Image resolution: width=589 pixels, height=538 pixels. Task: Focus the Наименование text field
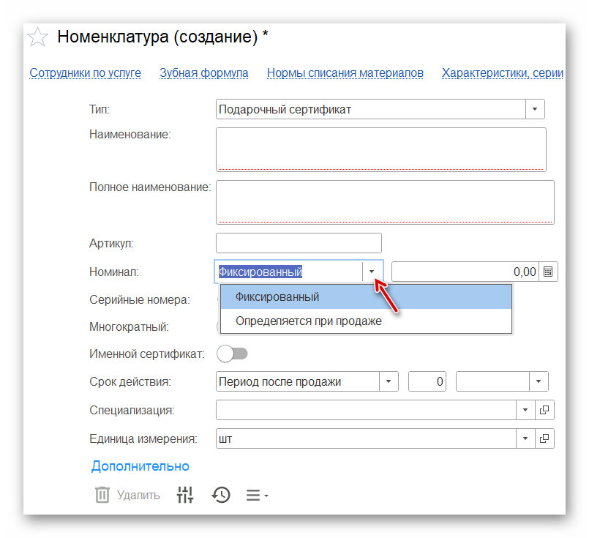point(381,149)
